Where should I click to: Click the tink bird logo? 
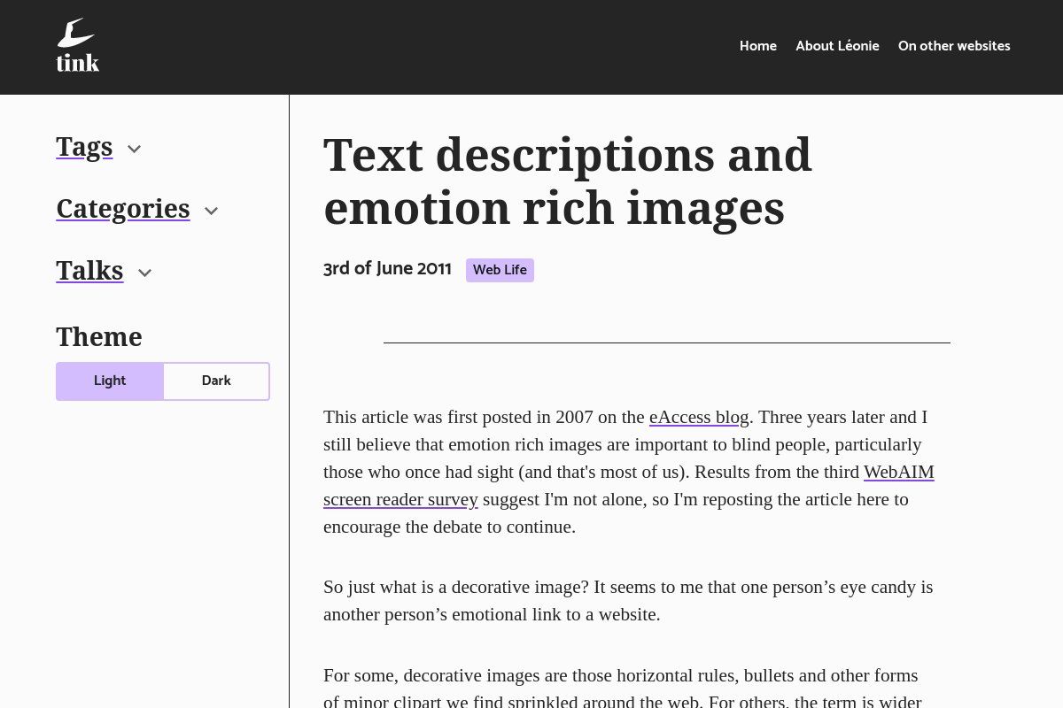point(77,46)
